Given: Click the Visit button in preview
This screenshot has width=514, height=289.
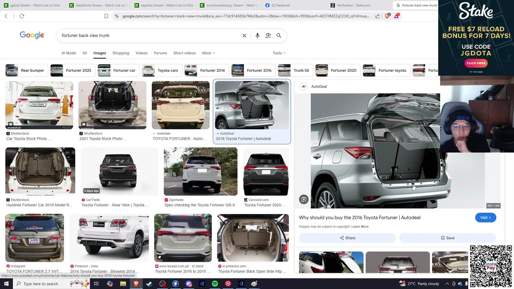Looking at the screenshot, I should (x=485, y=218).
